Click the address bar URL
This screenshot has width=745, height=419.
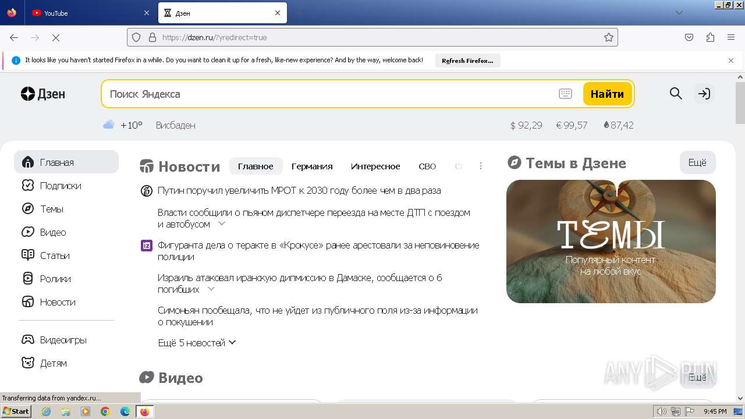click(214, 37)
